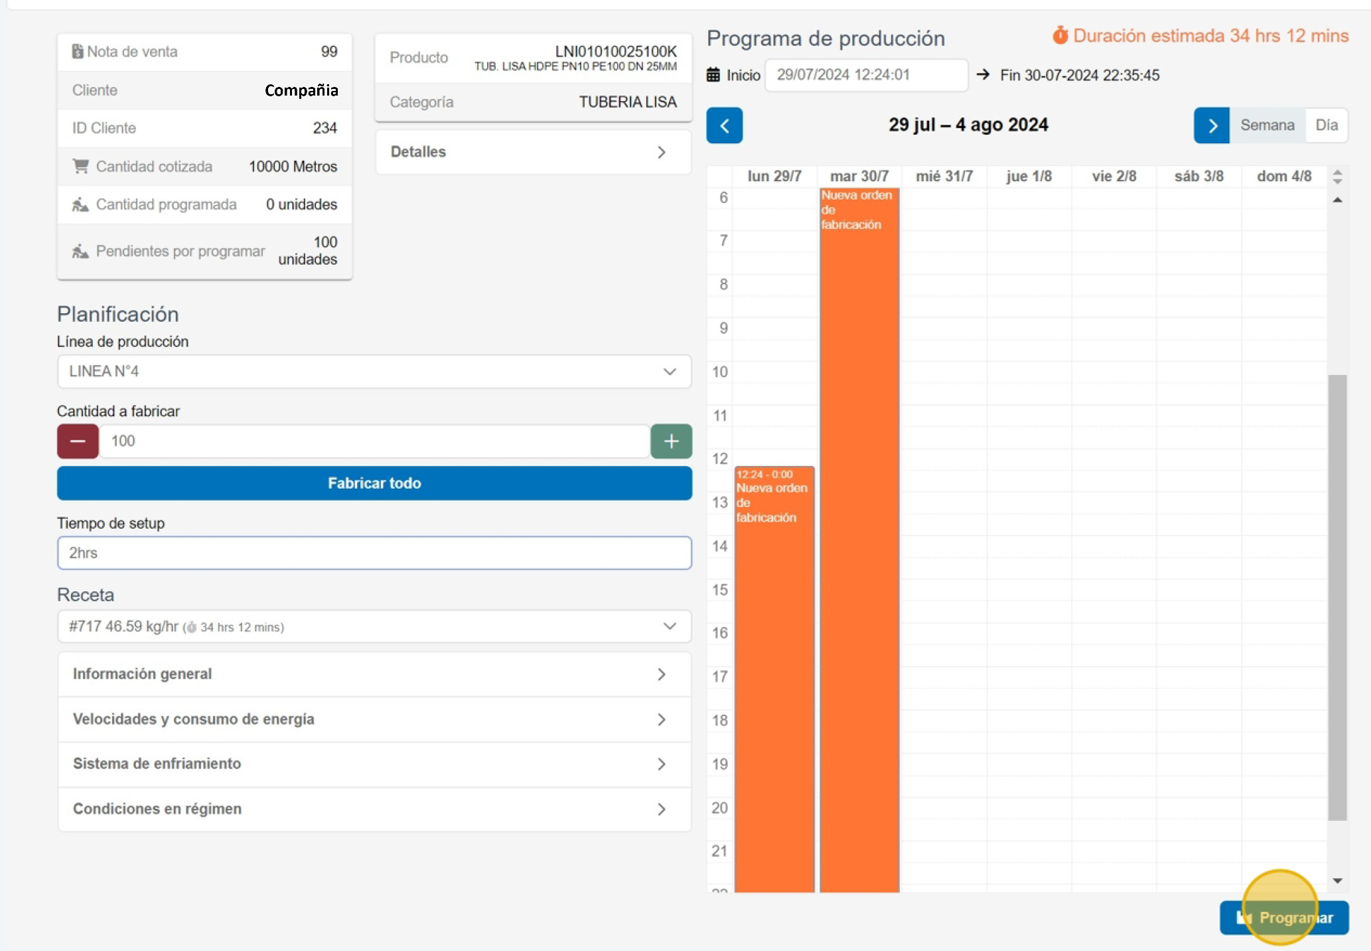Screen dimensions: 1371x951
Task: Expand Sistema de enfriamiento section
Action: 374,764
